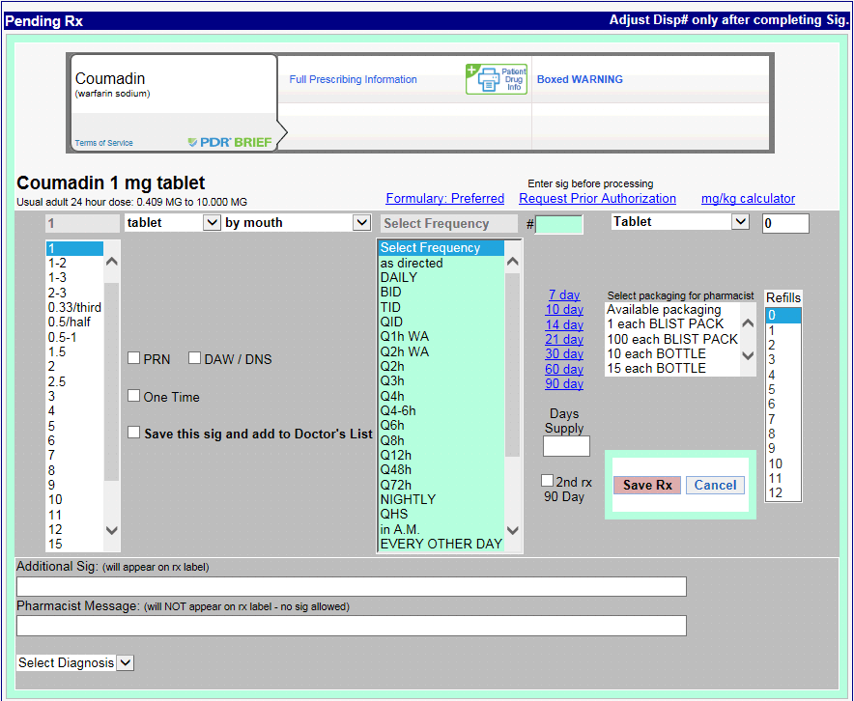Viewport: 854px width, 701px height.
Task: Select 3 in the Refills list
Action: coord(783,360)
